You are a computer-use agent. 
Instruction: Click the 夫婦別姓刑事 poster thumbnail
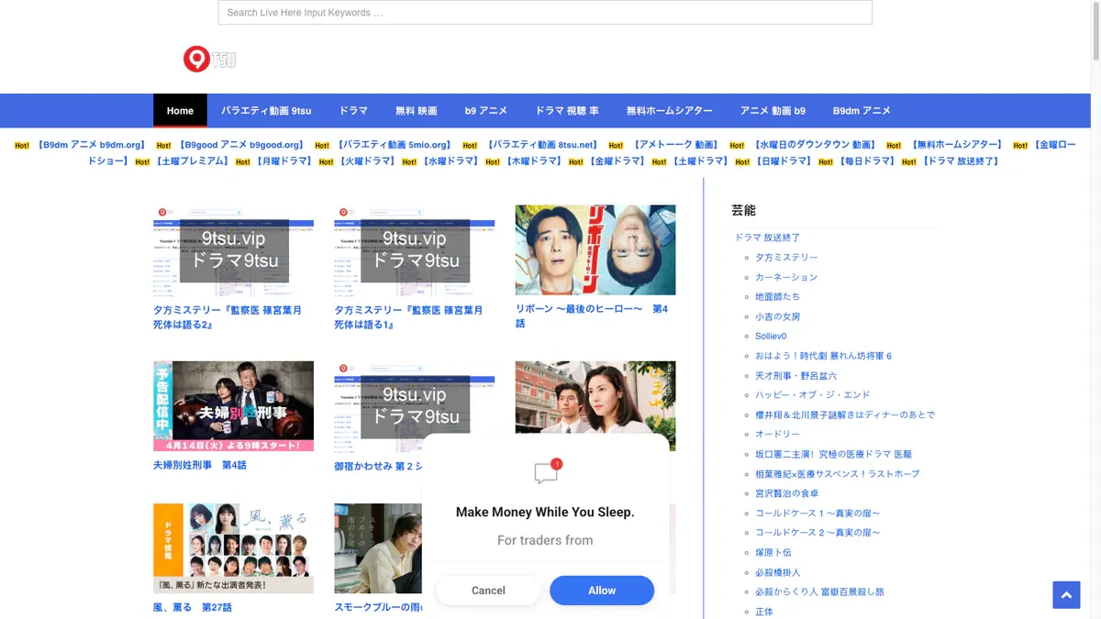(233, 405)
